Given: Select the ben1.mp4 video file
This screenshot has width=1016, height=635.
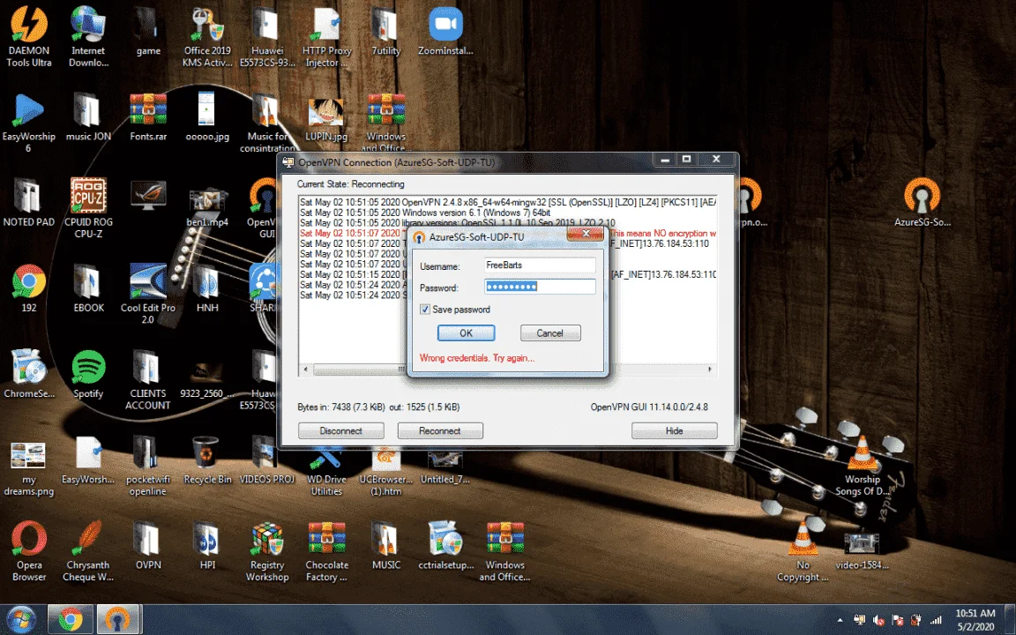Looking at the screenshot, I should point(207,206).
